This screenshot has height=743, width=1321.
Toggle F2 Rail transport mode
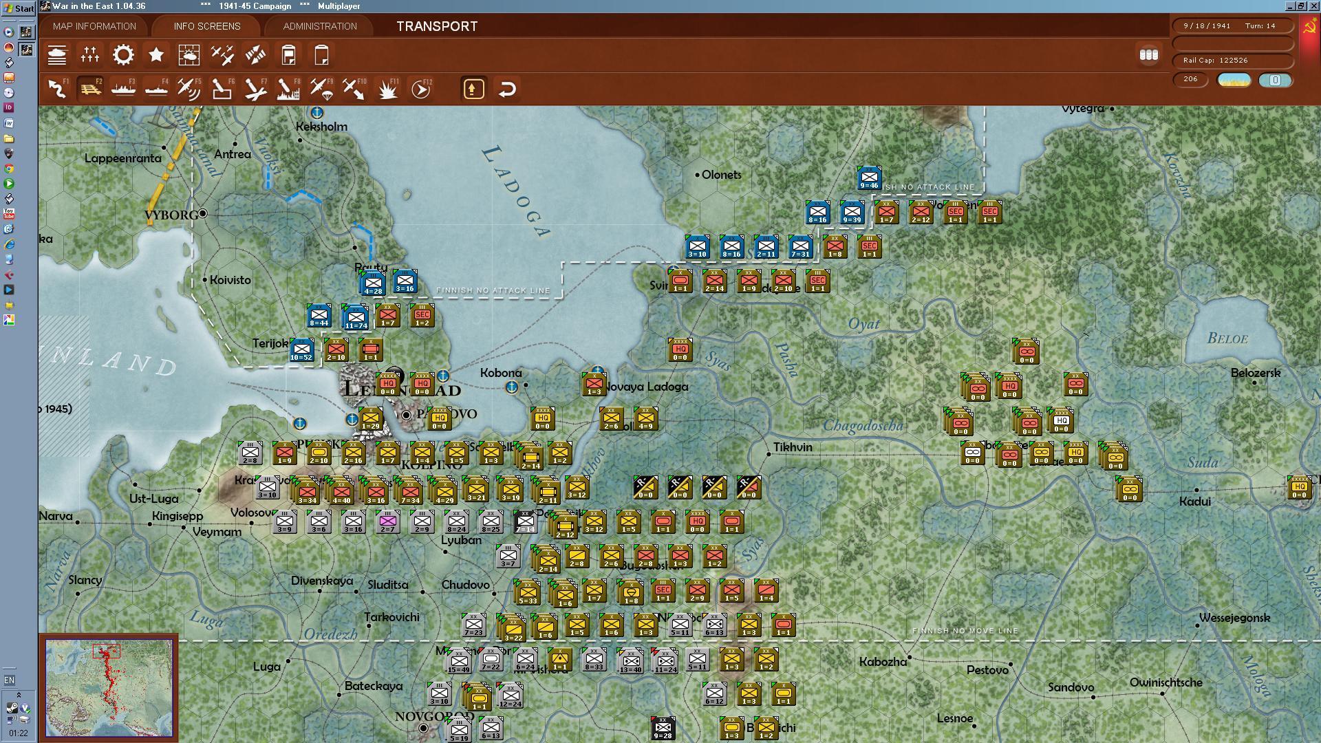coord(90,89)
